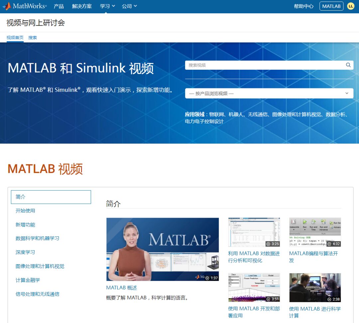
Task: Expand the 公司 dropdown menu
Action: click(x=129, y=6)
